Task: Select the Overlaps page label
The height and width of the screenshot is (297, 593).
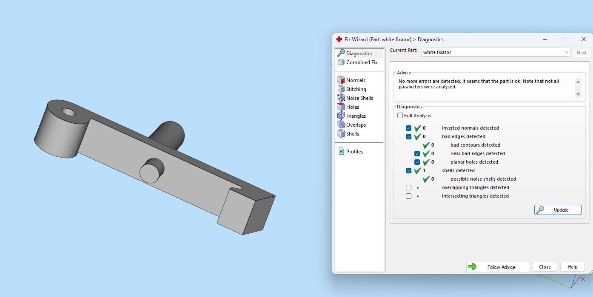Action: (x=356, y=125)
